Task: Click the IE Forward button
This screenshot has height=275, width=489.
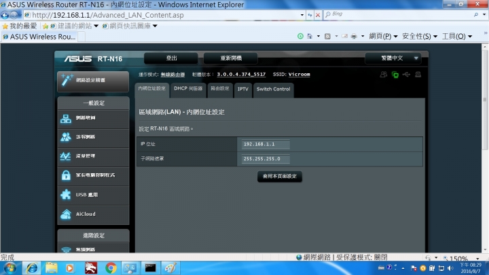Action: (14, 15)
